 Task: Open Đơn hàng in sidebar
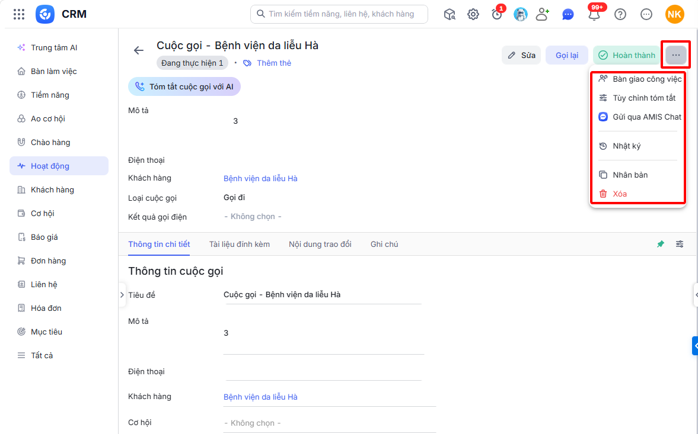59,261
